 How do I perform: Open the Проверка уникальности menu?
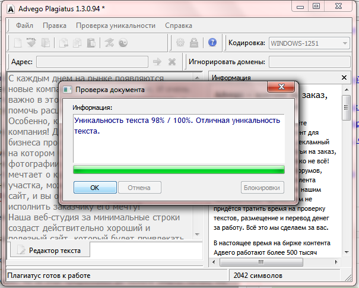point(116,26)
